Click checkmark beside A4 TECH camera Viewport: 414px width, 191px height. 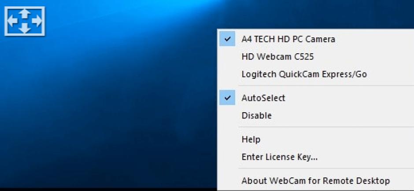click(227, 39)
